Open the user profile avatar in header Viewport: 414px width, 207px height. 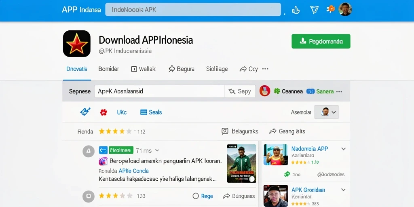coord(345,9)
